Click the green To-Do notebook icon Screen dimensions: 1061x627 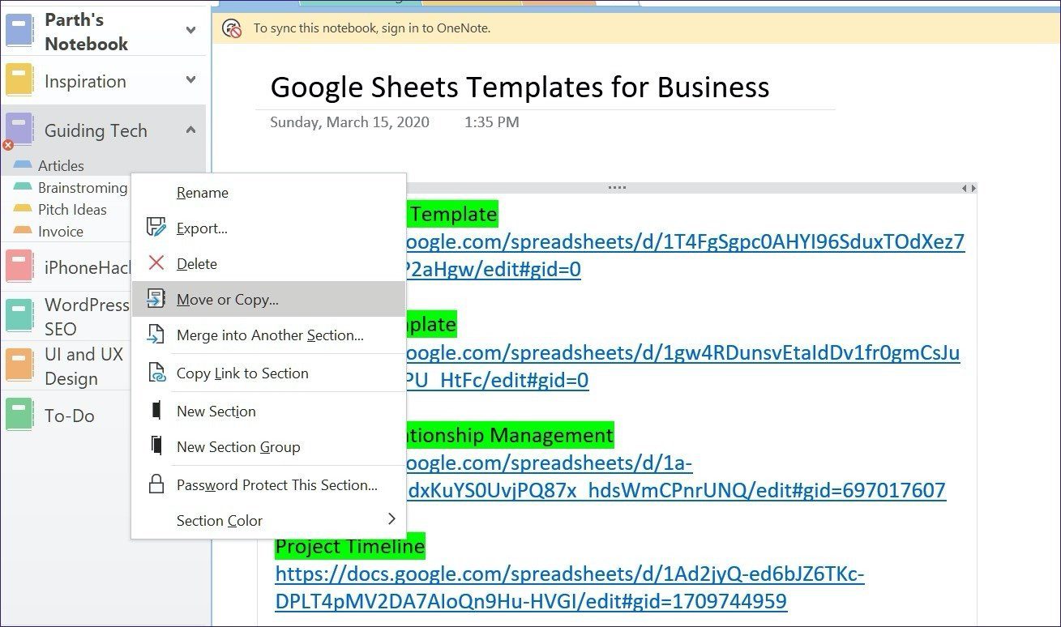tap(19, 415)
